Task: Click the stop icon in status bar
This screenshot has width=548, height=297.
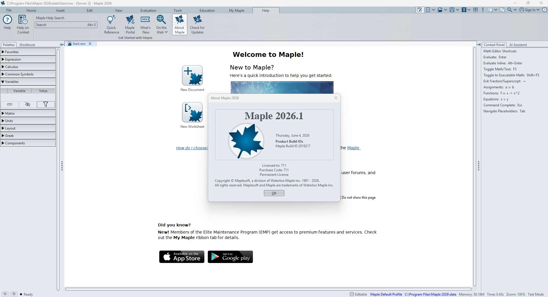Action: pyautogui.click(x=5, y=294)
